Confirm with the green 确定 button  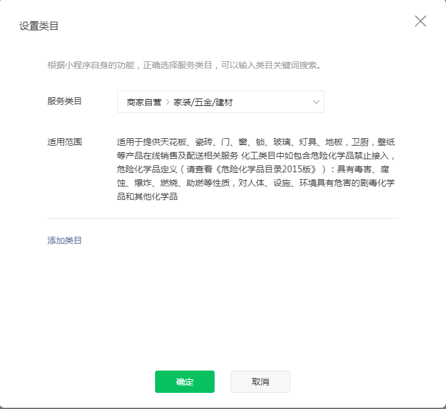[x=185, y=382]
